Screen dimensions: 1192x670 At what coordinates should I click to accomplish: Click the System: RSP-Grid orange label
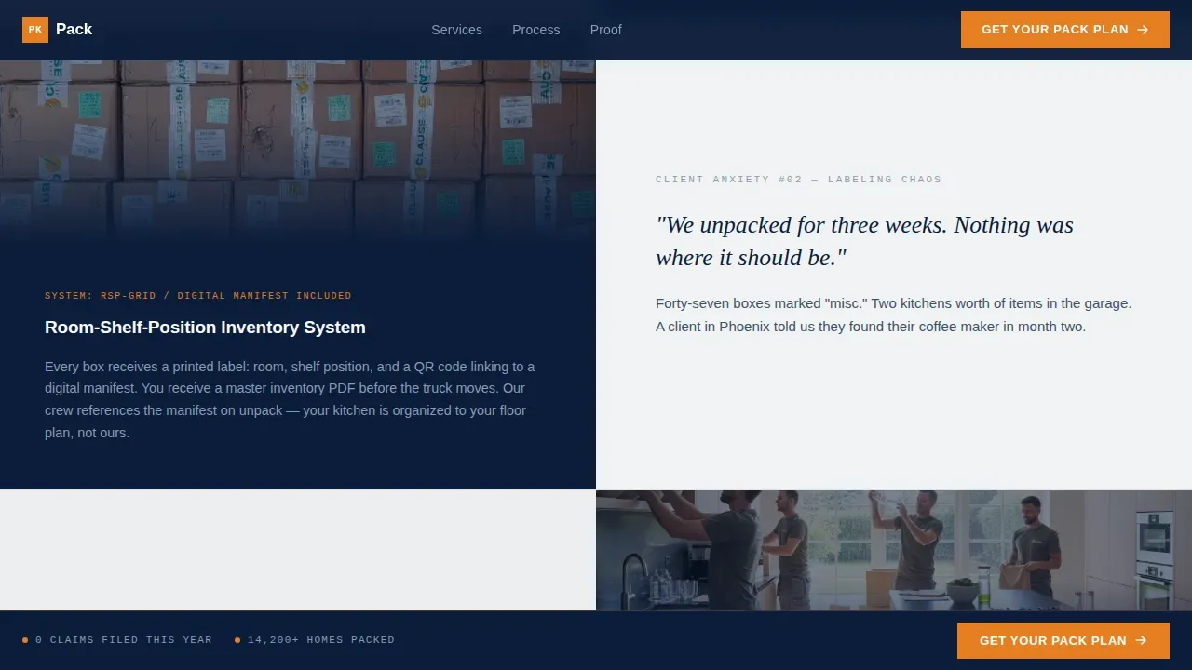[198, 296]
